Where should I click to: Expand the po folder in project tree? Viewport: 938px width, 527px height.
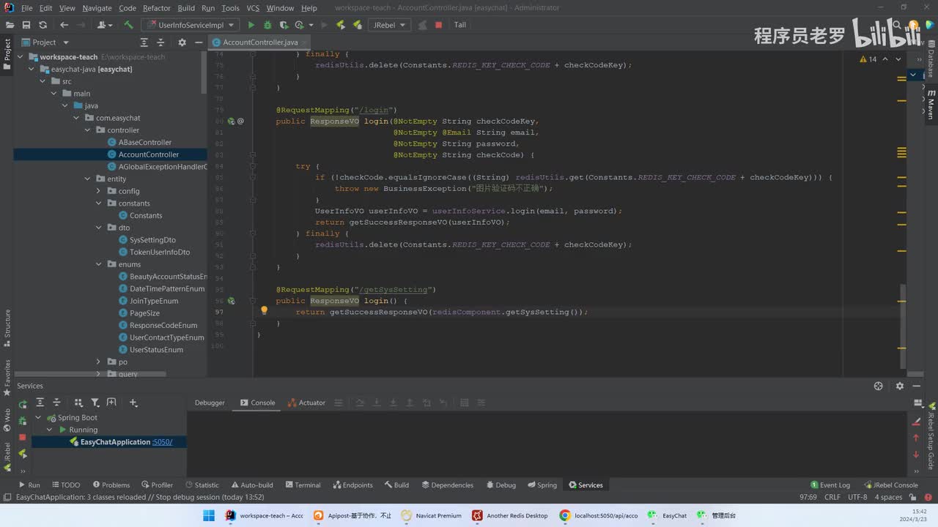coord(99,362)
